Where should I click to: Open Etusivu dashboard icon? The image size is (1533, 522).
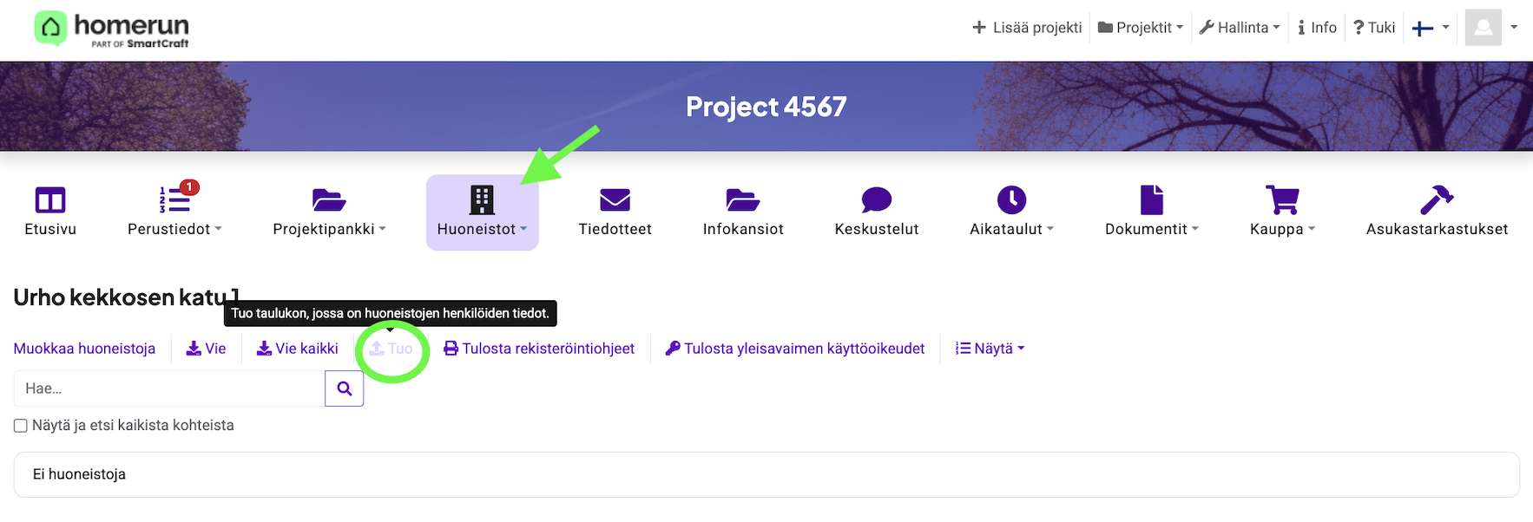point(50,201)
